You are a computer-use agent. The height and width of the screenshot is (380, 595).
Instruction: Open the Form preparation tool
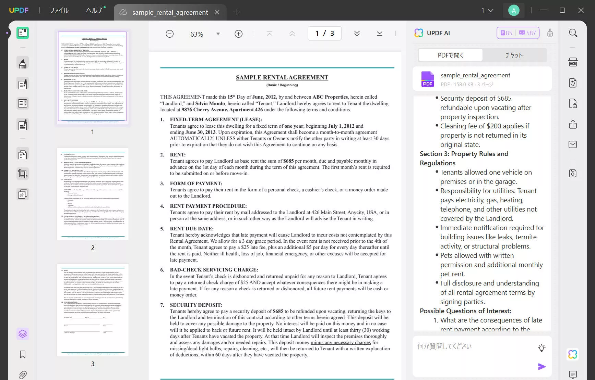[x=23, y=125]
